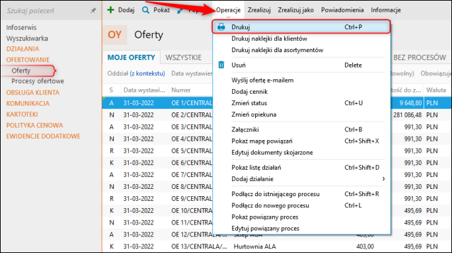Click the pencil edit icon in toolbar
452x253 pixels.
(180, 11)
